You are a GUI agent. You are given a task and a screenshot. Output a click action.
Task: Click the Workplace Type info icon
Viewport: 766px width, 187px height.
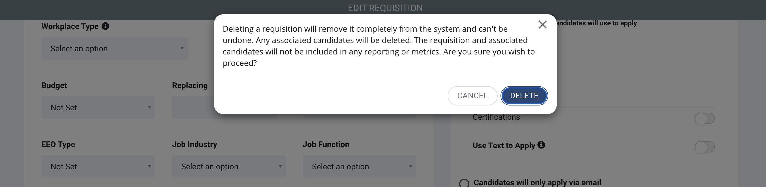(105, 26)
